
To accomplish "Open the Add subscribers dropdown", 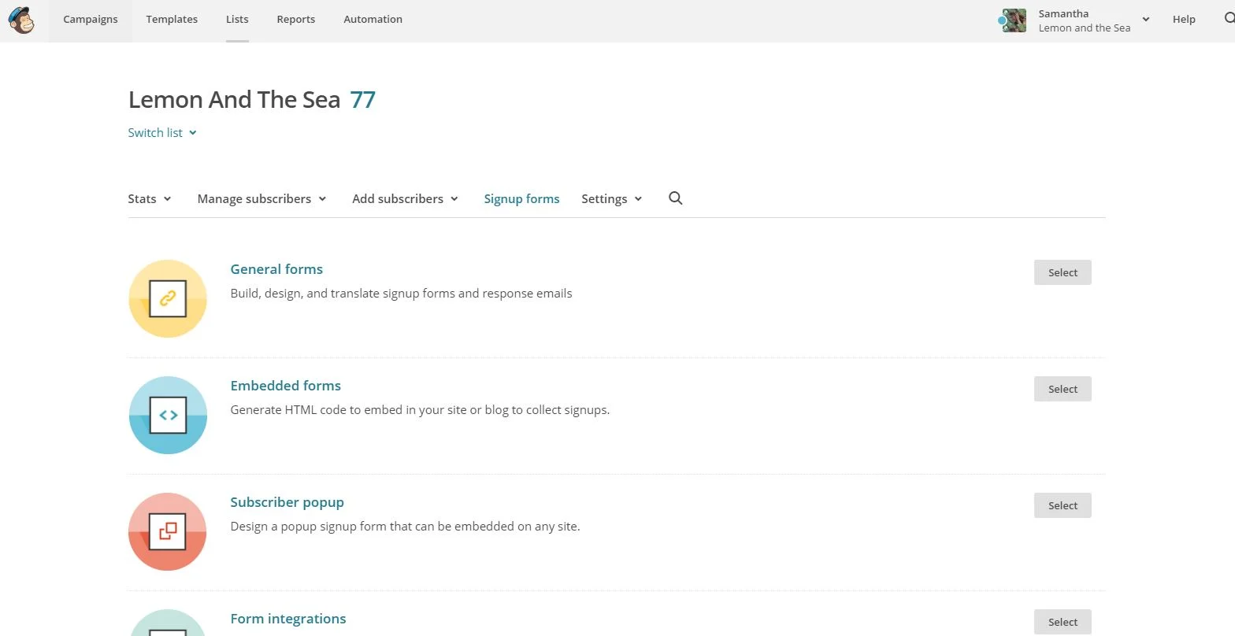I will pyautogui.click(x=405, y=198).
